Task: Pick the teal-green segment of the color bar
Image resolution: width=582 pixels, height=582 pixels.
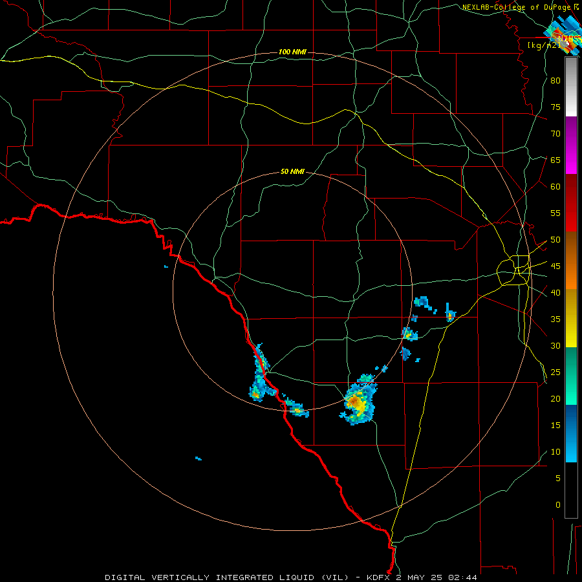Action: point(571,376)
